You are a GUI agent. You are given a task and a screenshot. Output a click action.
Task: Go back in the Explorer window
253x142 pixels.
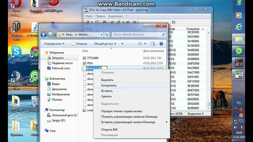pos(43,35)
